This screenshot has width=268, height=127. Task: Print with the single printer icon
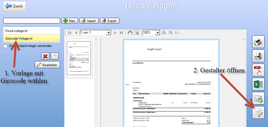coord(258,42)
